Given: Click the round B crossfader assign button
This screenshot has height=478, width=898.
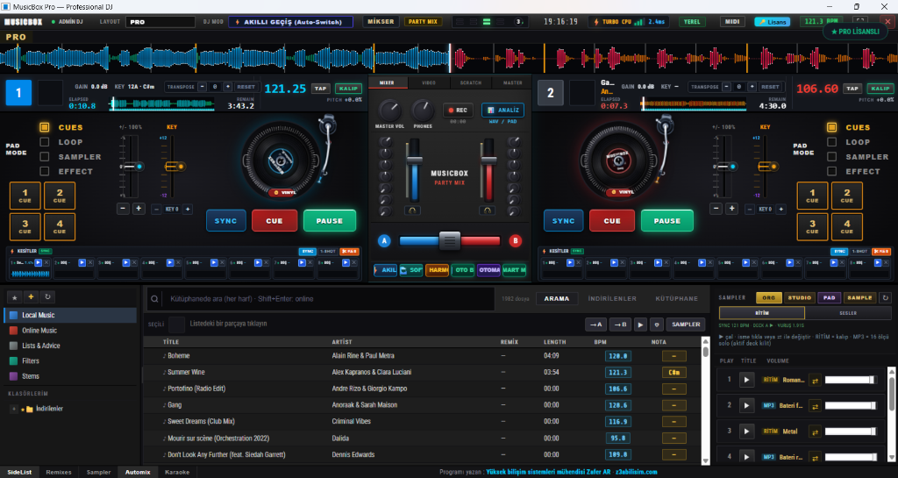Looking at the screenshot, I should point(516,241).
